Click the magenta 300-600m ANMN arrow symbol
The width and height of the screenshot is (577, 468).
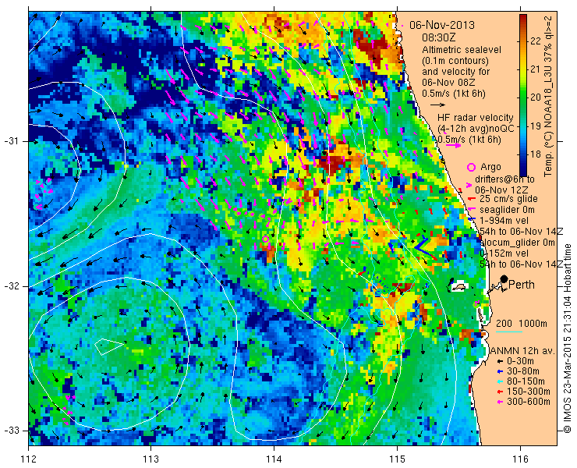(500, 402)
